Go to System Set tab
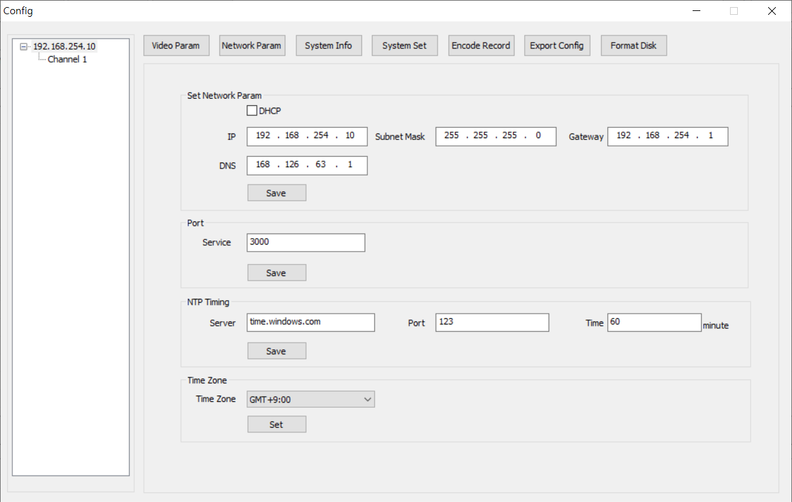Screen dimensions: 792x502 pyautogui.click(x=405, y=46)
